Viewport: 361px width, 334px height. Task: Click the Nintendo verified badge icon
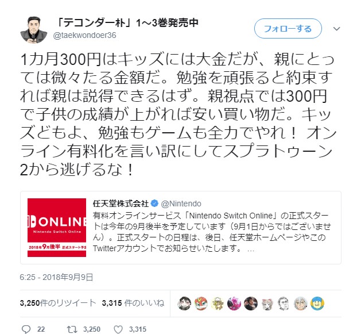154,204
